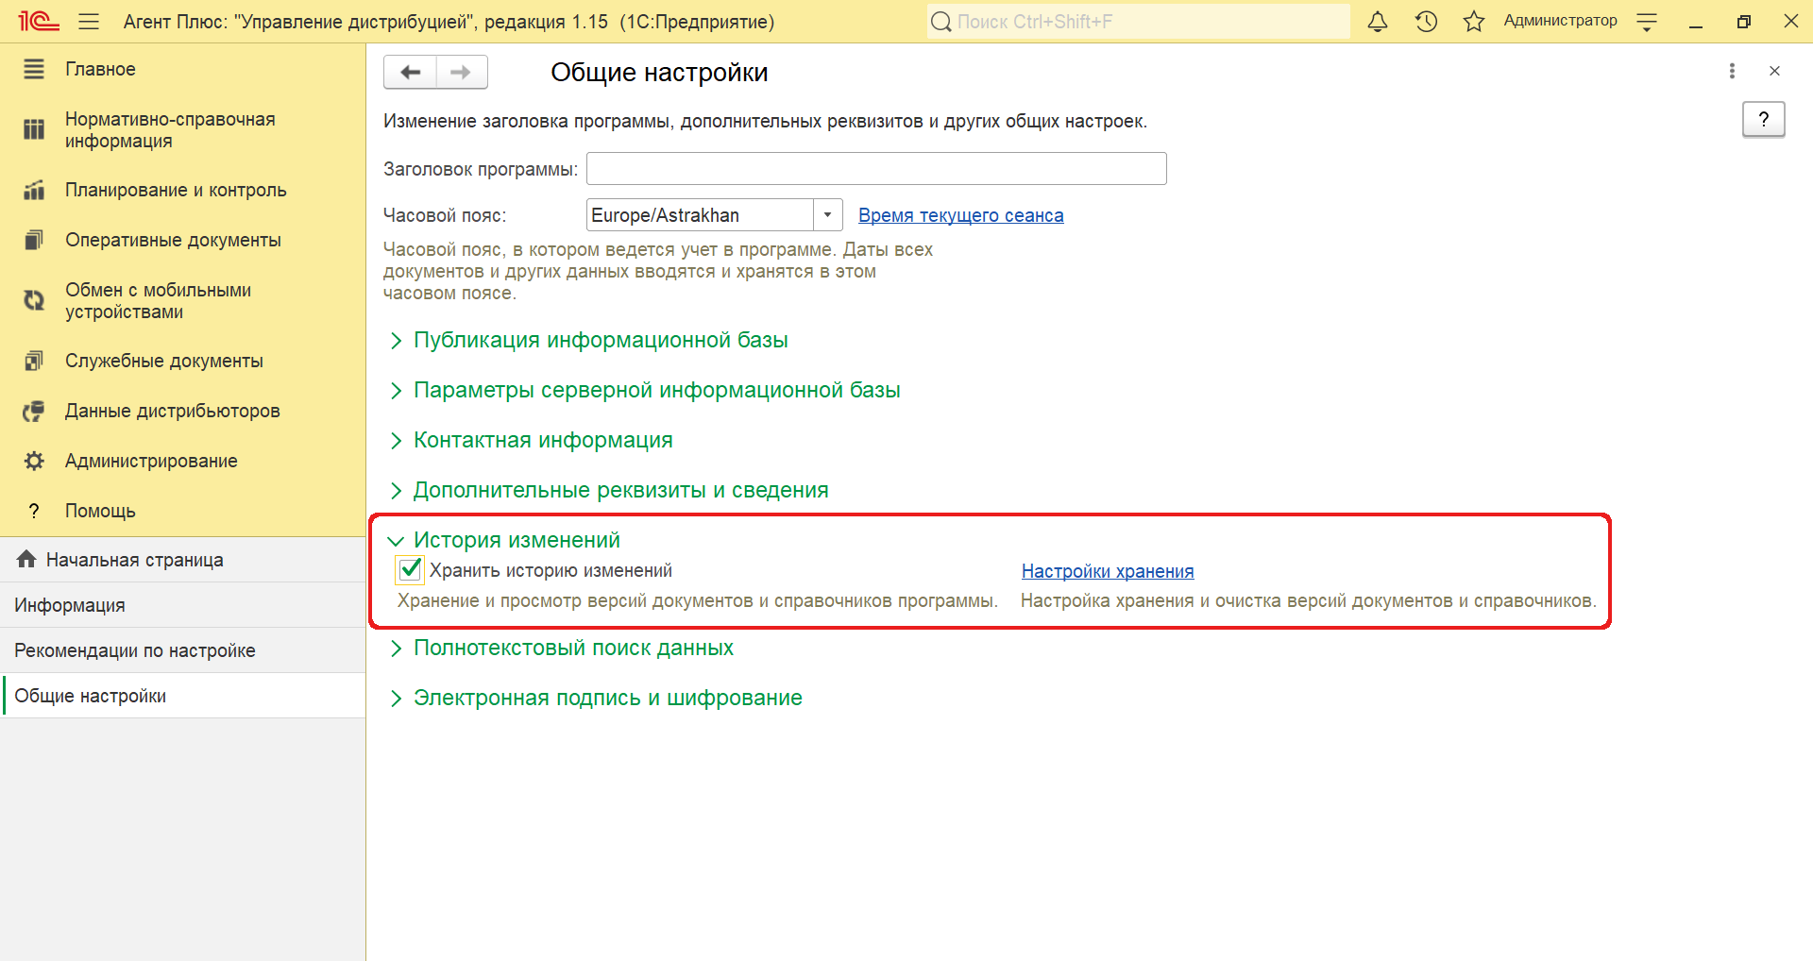The image size is (1813, 961).
Task: Click the Планирование и контроль chart icon
Action: tap(34, 190)
